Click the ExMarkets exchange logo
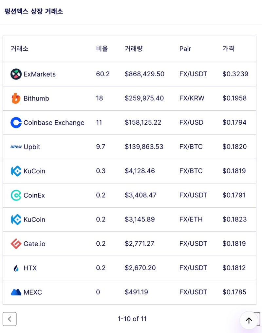 pos(16,74)
